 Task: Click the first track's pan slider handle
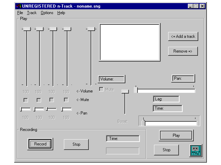tap(21, 109)
